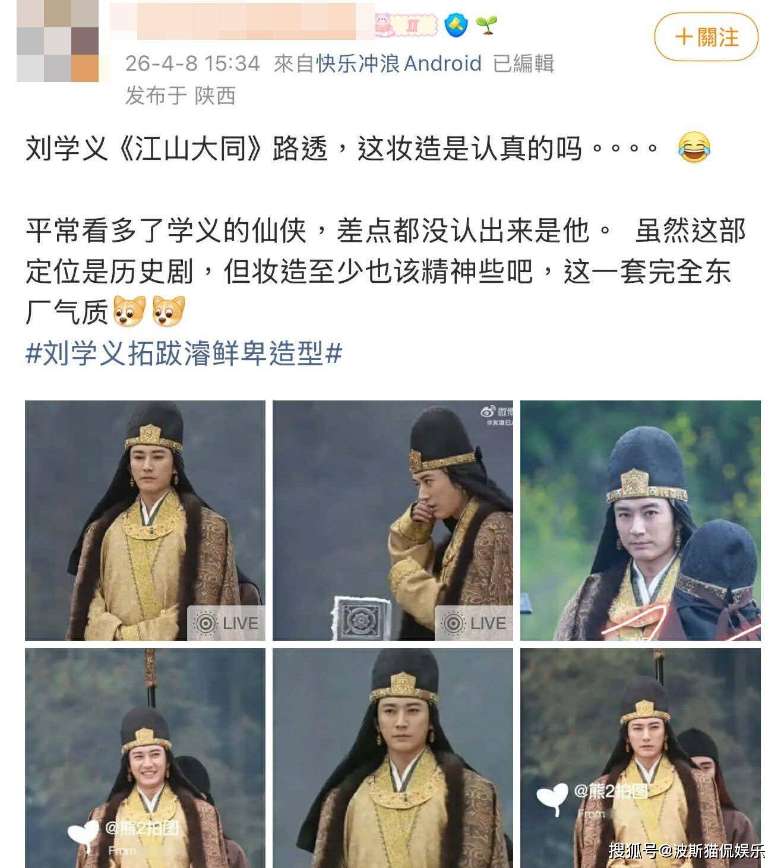Screen dimensions: 784x868
Task: Click the blurred poster username
Action: (x=242, y=23)
